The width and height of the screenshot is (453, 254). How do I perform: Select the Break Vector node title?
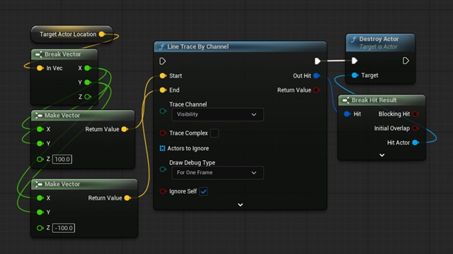pyautogui.click(x=63, y=54)
